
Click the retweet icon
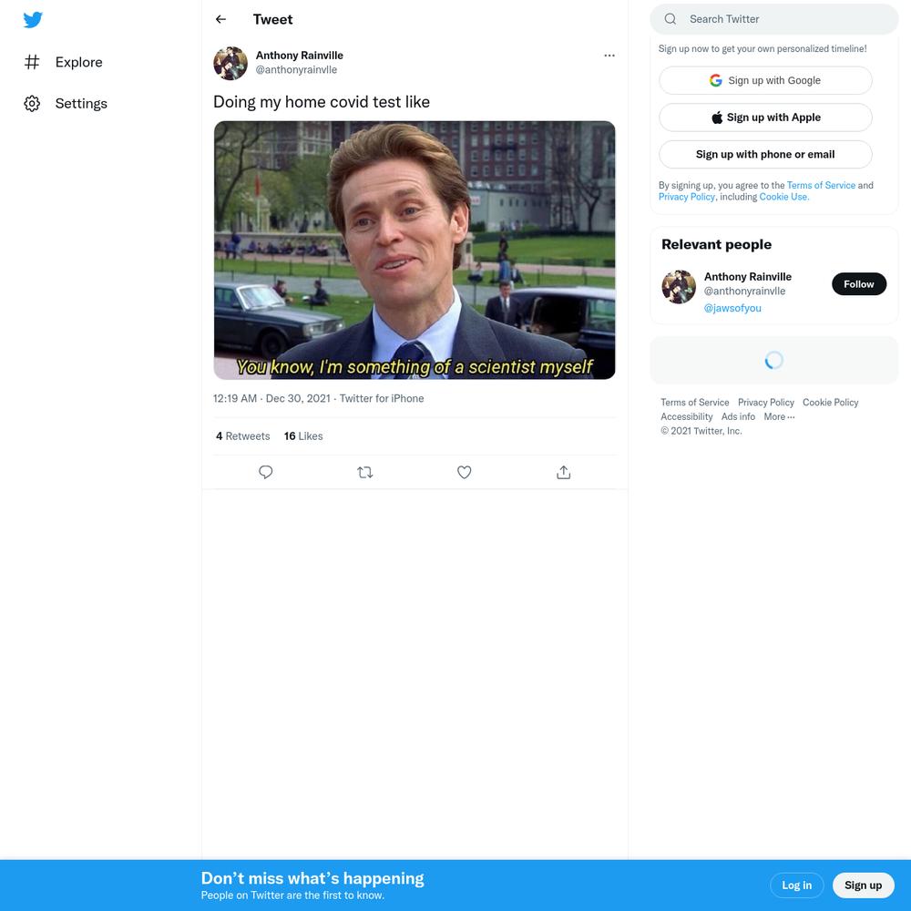coord(365,472)
